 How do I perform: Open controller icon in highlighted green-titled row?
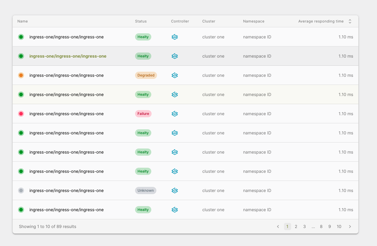175,56
